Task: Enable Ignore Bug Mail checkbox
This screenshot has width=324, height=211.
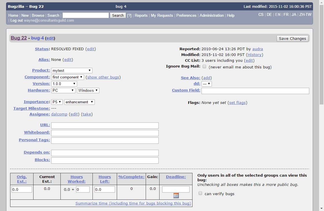Action: [204, 67]
